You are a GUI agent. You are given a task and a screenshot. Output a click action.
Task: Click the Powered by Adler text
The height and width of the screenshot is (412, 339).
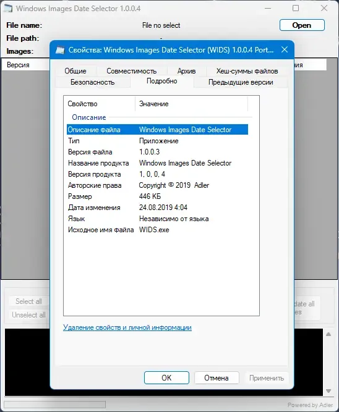311,405
